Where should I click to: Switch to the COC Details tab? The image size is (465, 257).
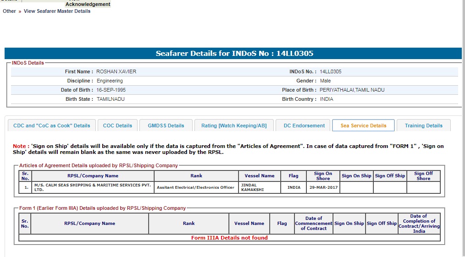point(117,126)
